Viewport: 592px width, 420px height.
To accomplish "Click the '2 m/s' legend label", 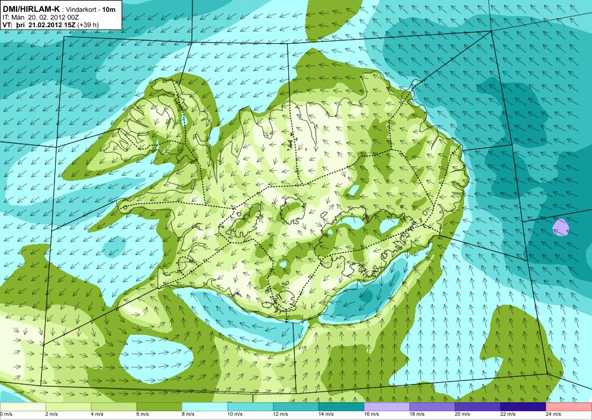I will pos(52,414).
